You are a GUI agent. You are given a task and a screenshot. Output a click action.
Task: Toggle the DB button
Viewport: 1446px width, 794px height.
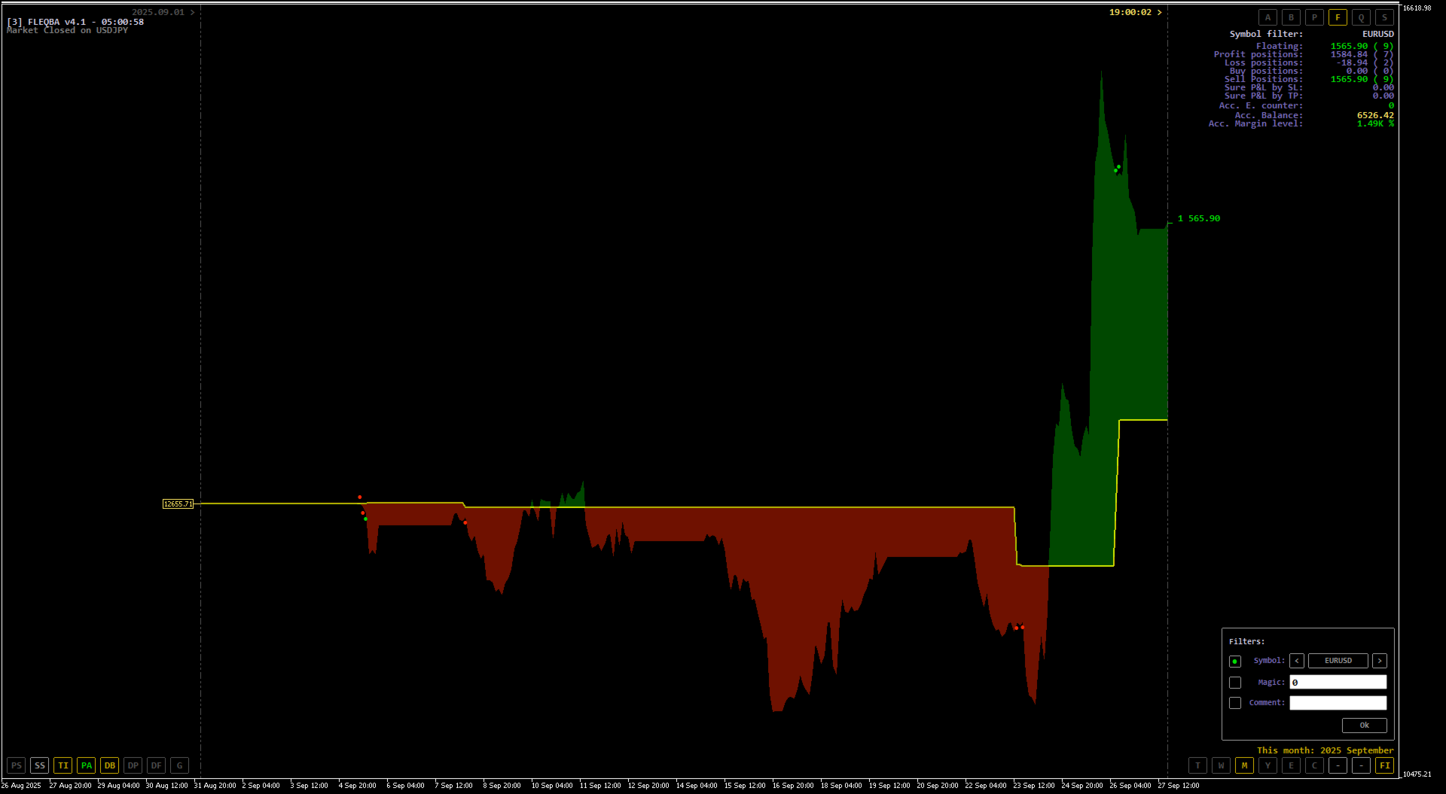coord(110,765)
